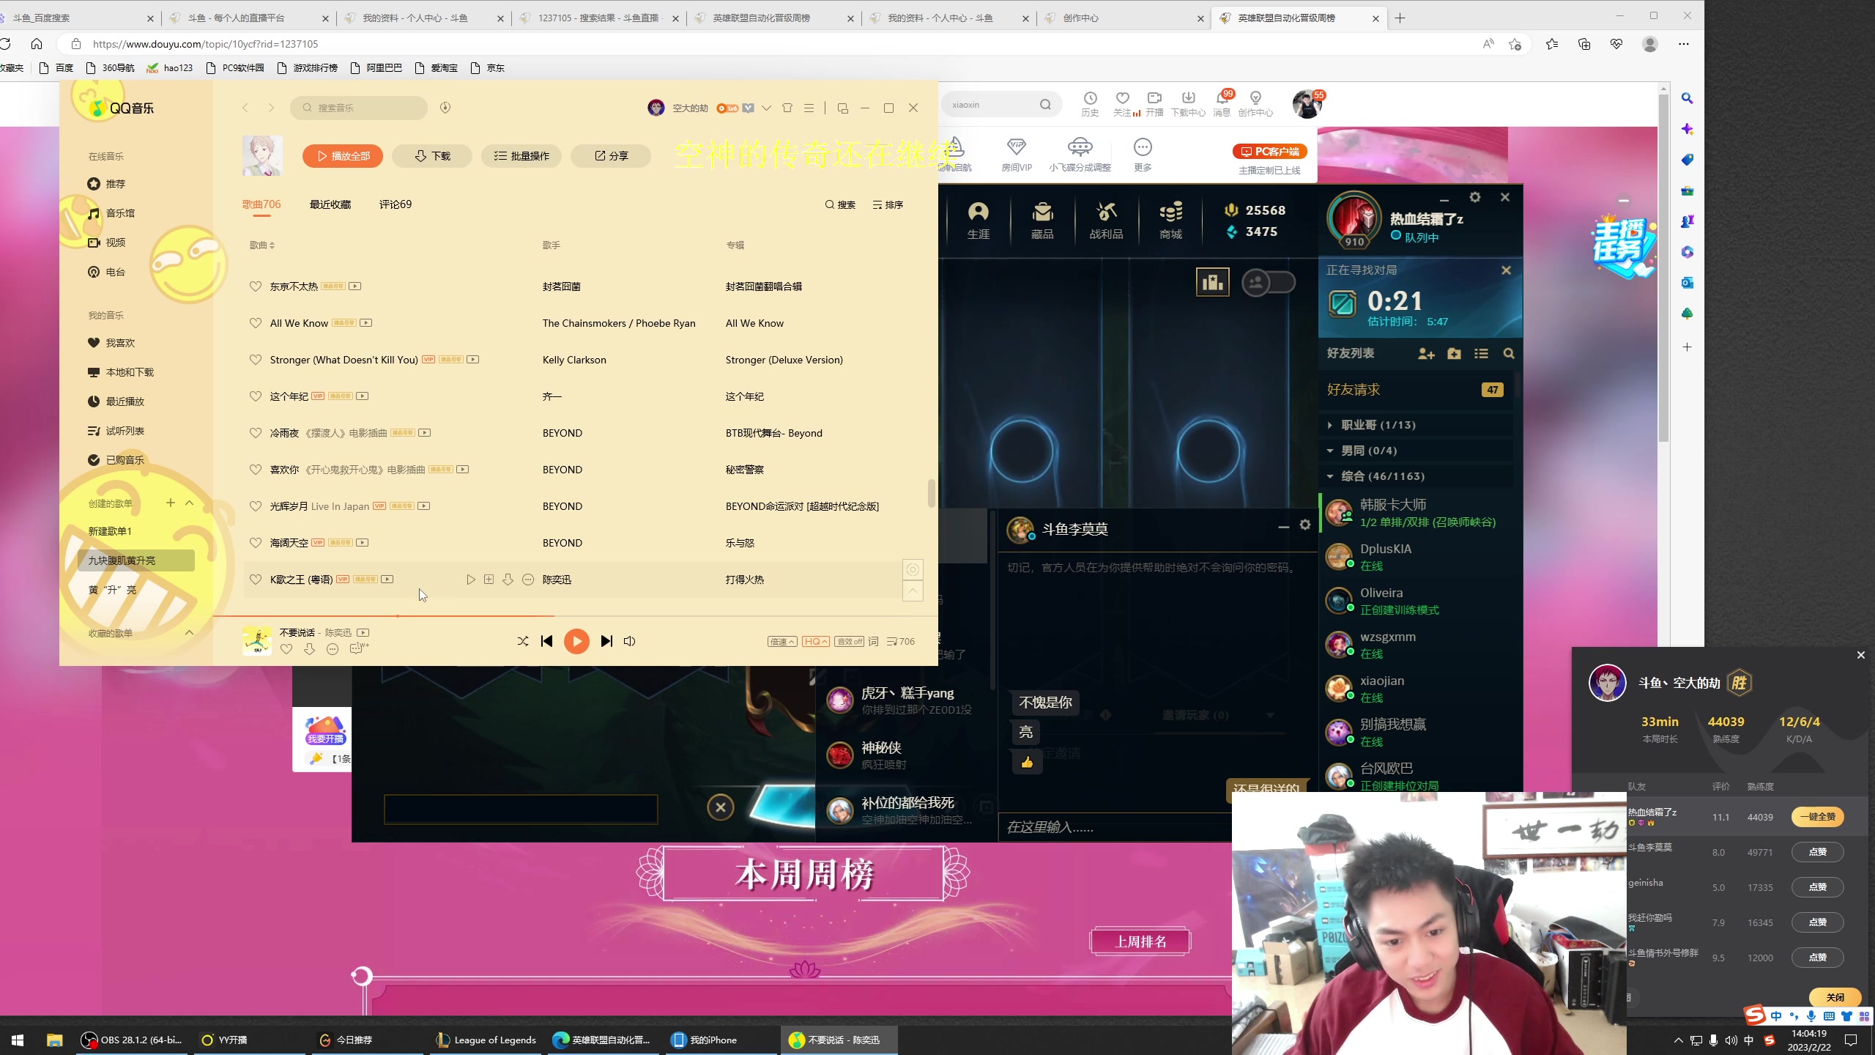Expand the 职业哥 friend group
1875x1055 pixels.
pos(1415,425)
